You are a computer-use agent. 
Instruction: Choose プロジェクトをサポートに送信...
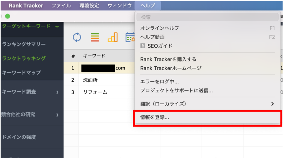tap(208, 90)
